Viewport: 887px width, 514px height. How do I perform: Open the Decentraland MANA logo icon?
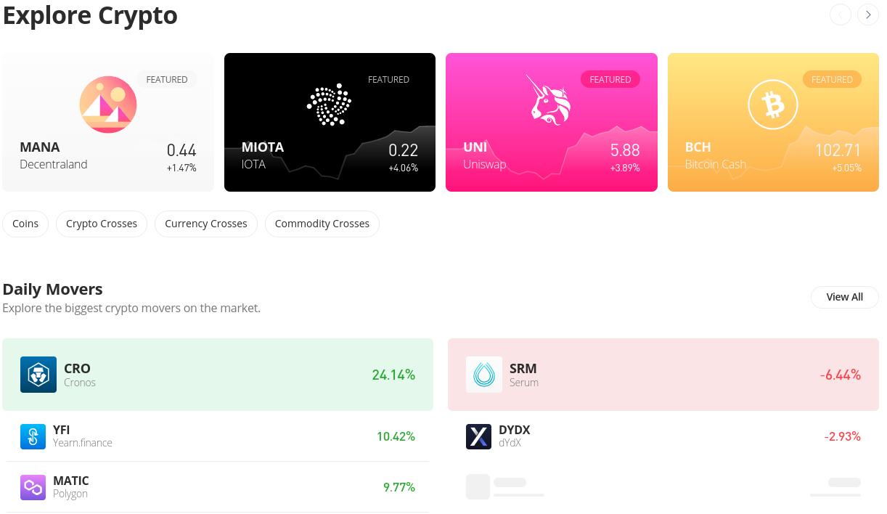point(108,105)
